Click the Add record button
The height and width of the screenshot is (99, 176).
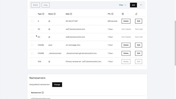[133, 5]
